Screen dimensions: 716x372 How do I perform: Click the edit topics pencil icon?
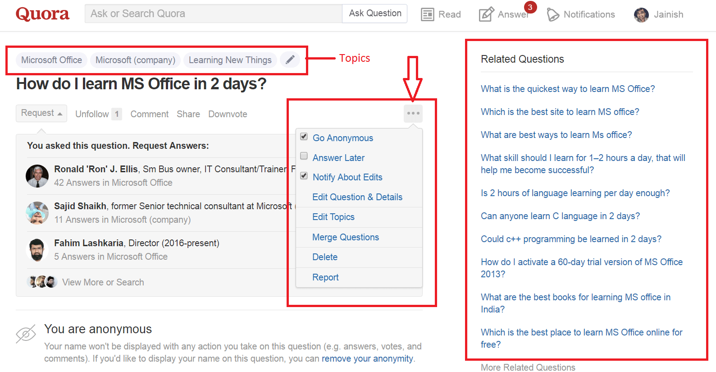click(x=290, y=60)
